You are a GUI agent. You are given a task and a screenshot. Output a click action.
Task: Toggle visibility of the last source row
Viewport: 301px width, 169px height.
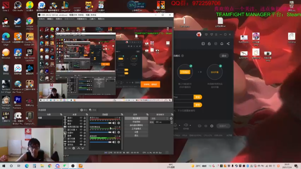(81, 145)
